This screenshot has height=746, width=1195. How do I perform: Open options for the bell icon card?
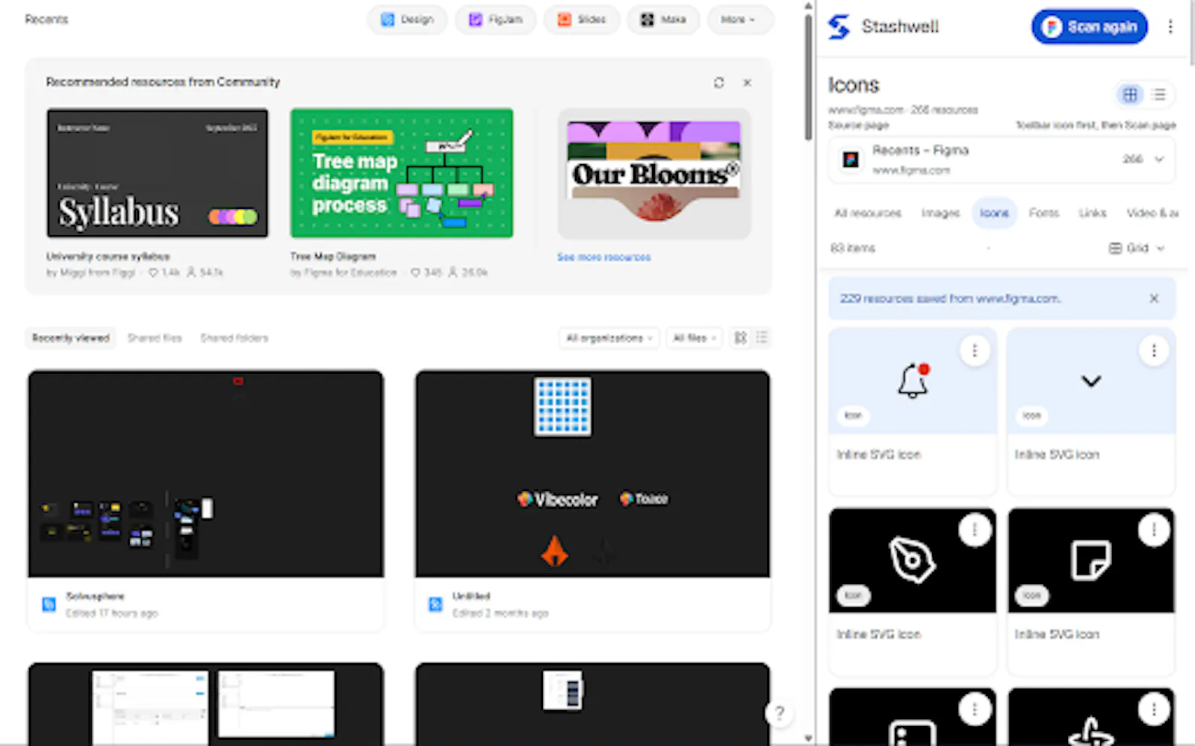click(975, 351)
